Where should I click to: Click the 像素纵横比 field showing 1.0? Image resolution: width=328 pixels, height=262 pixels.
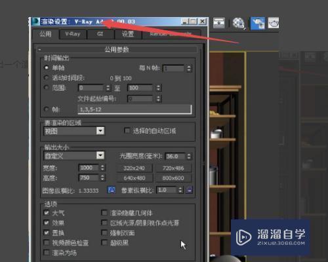pyautogui.click(x=166, y=190)
